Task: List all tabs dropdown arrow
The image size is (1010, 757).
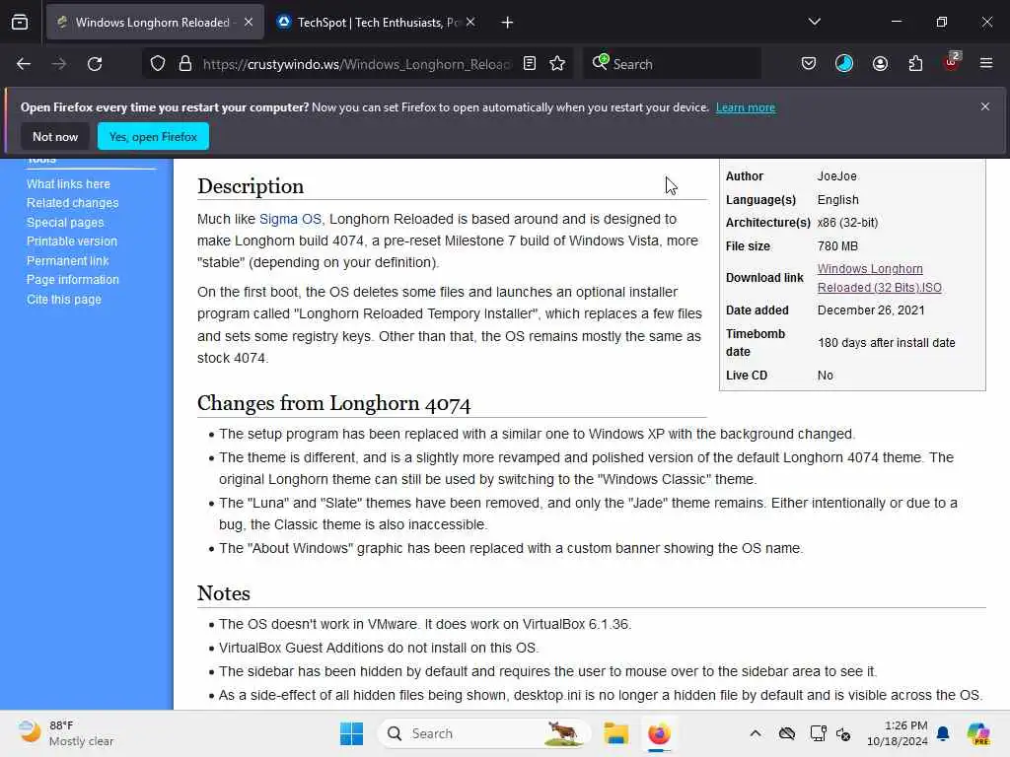Action: click(815, 23)
